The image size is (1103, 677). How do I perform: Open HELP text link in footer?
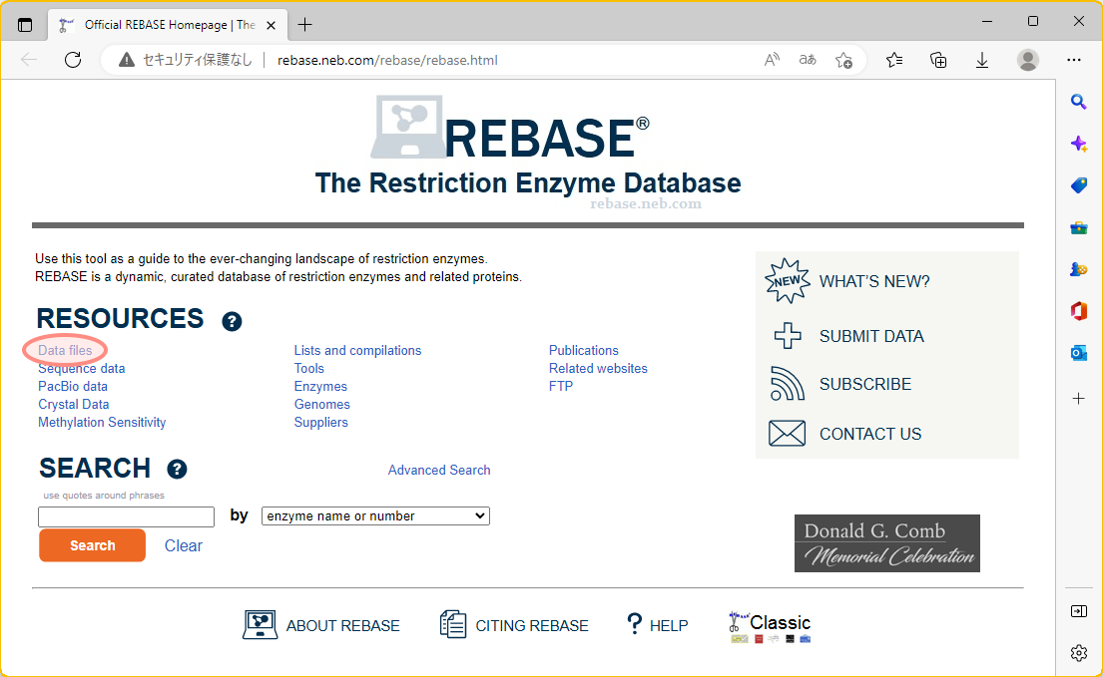coord(669,626)
